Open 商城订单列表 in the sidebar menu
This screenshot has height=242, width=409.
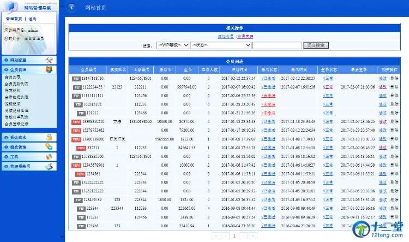click(17, 116)
